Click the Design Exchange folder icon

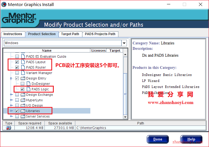(x=23, y=95)
